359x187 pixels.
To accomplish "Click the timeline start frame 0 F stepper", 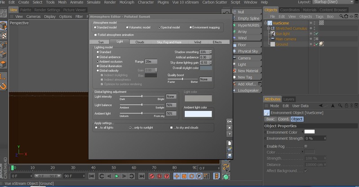I will click(31, 176).
